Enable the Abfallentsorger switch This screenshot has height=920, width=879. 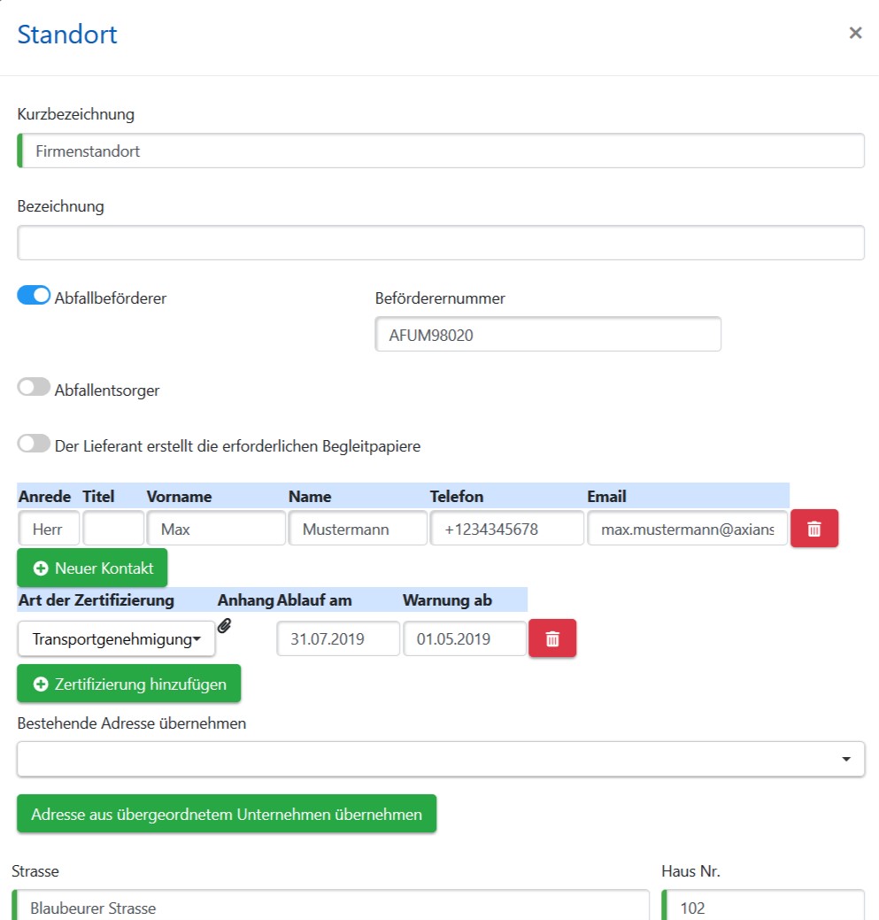coord(34,387)
